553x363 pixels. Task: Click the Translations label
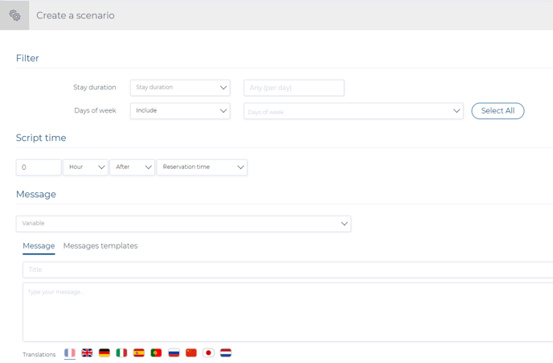pos(39,354)
